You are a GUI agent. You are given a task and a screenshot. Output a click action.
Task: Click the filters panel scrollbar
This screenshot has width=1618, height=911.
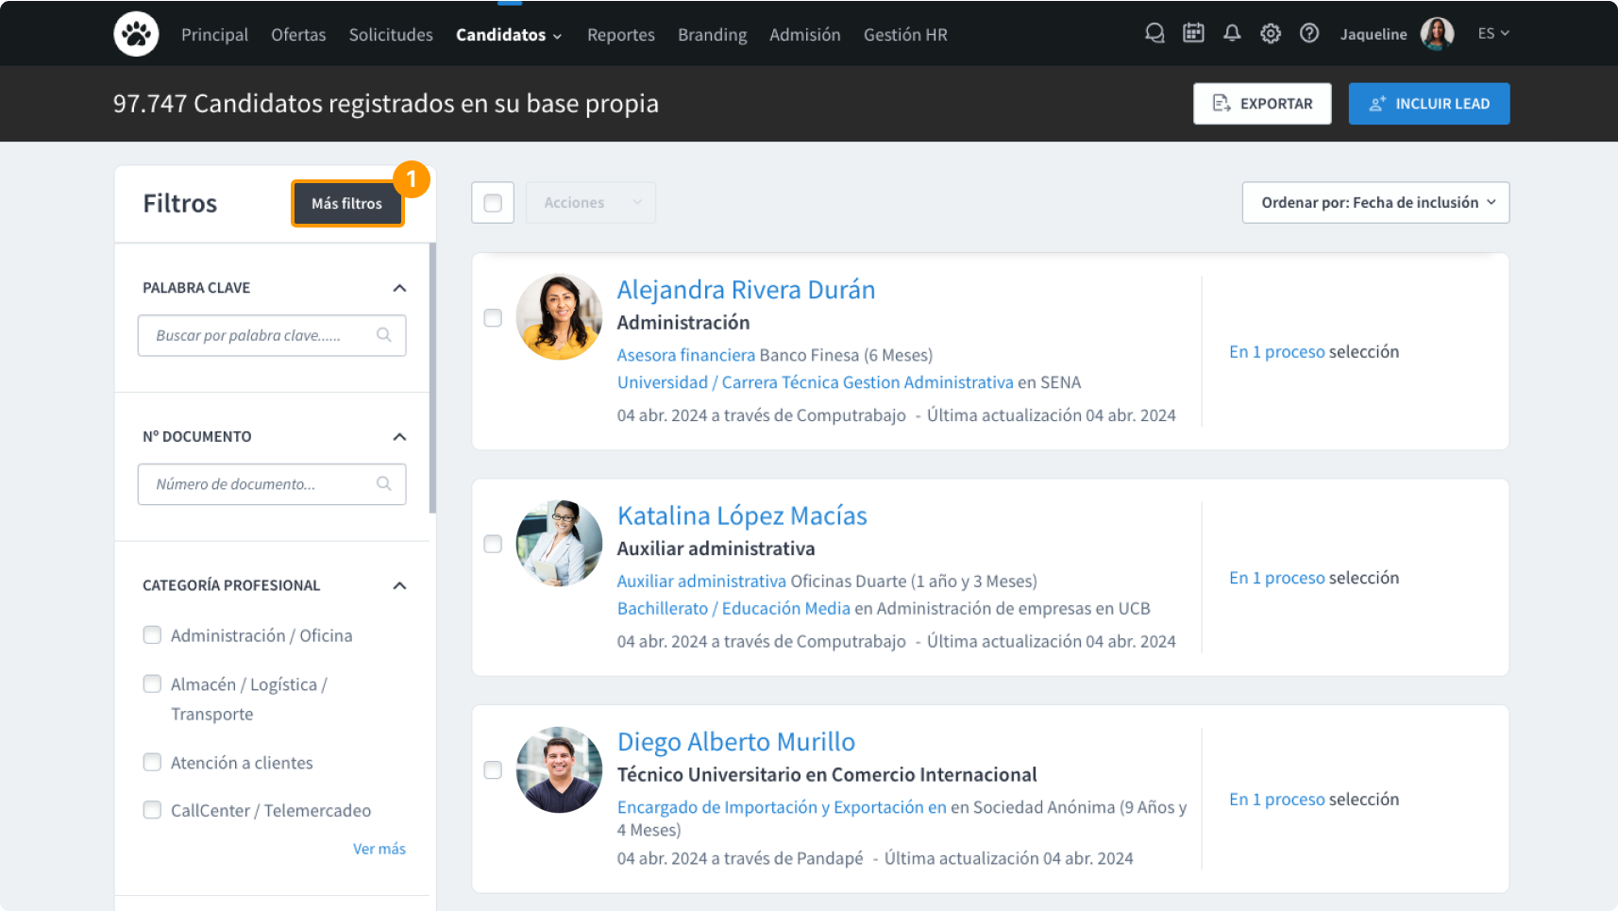pos(432,378)
